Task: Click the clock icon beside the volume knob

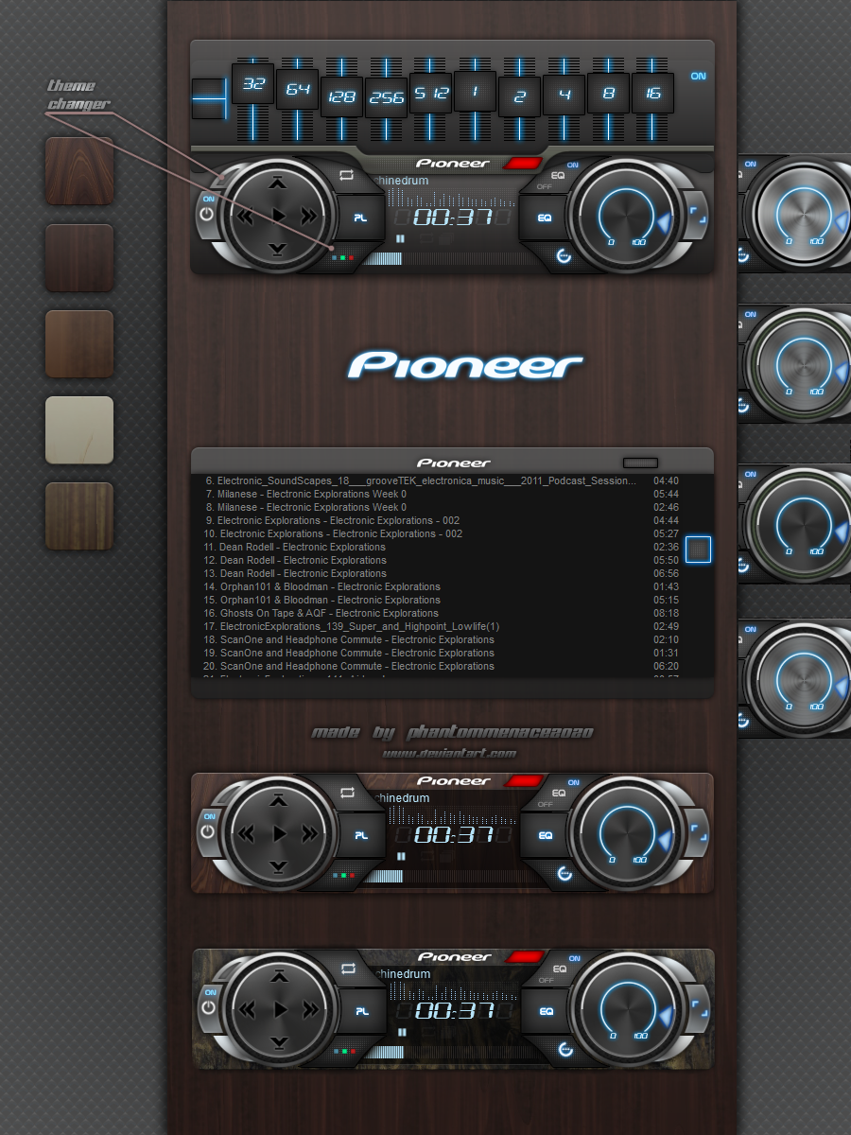Action: pyautogui.click(x=562, y=255)
